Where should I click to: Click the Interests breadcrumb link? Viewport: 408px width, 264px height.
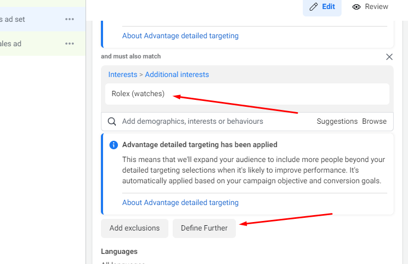[122, 75]
